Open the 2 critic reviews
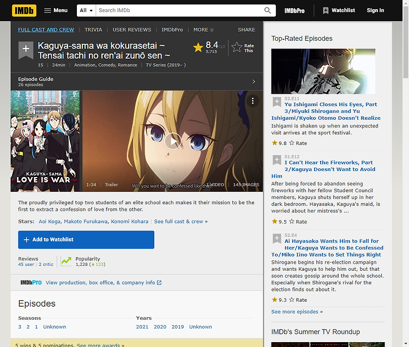The height and width of the screenshot is (347, 409). point(46,264)
